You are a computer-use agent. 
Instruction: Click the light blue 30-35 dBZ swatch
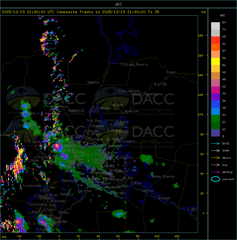point(215,111)
